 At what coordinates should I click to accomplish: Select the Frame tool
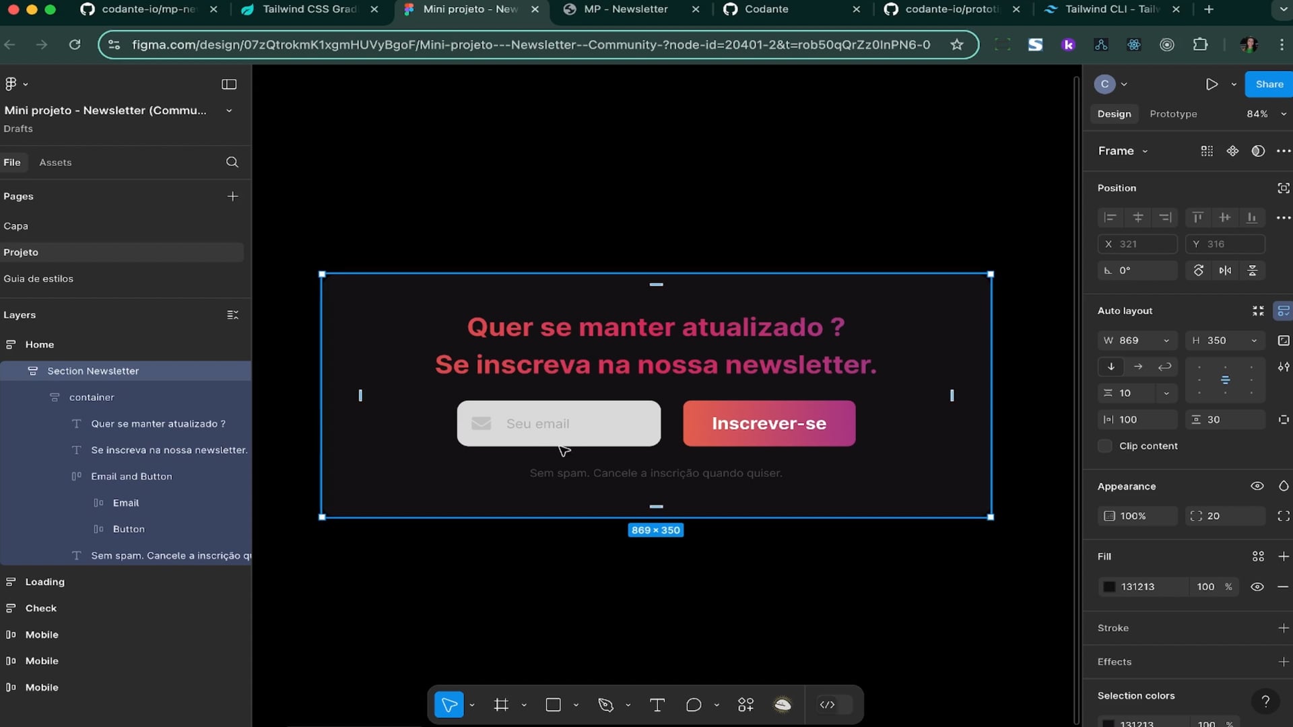click(501, 705)
